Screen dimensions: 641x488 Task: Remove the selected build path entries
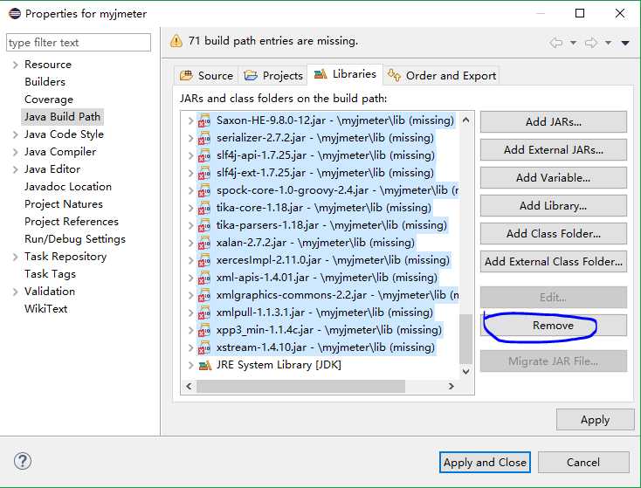554,326
